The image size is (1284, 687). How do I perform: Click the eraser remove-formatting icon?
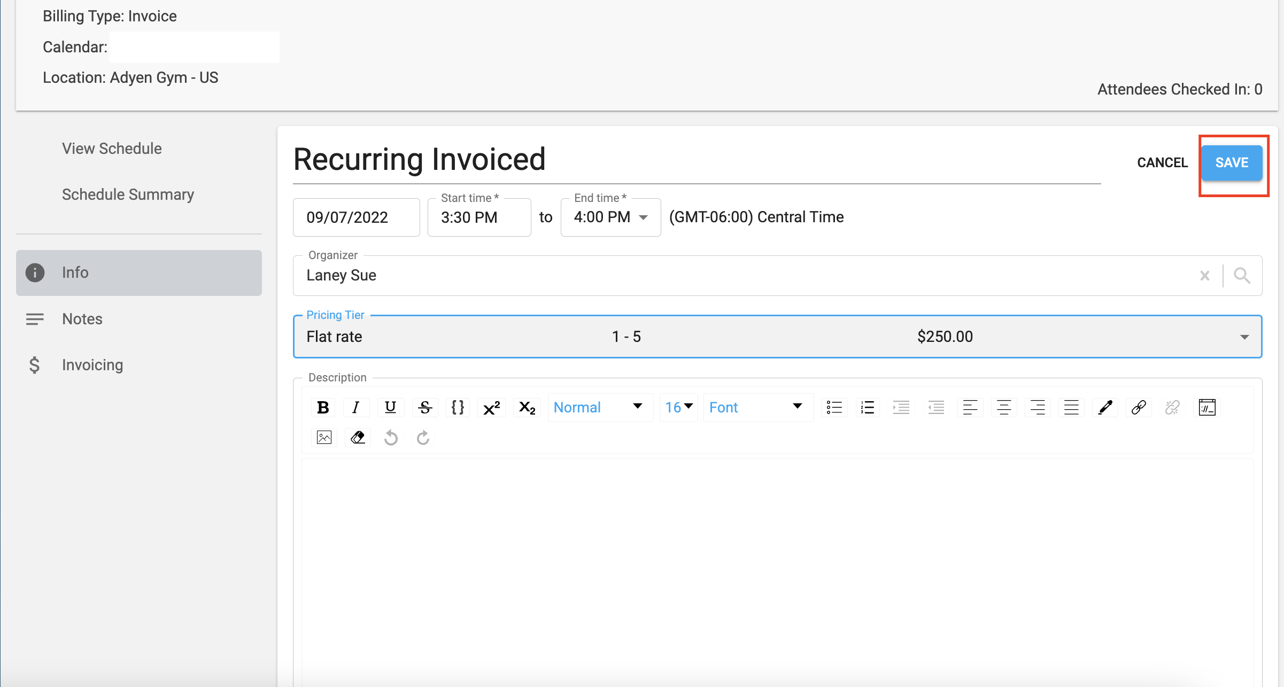tap(358, 438)
